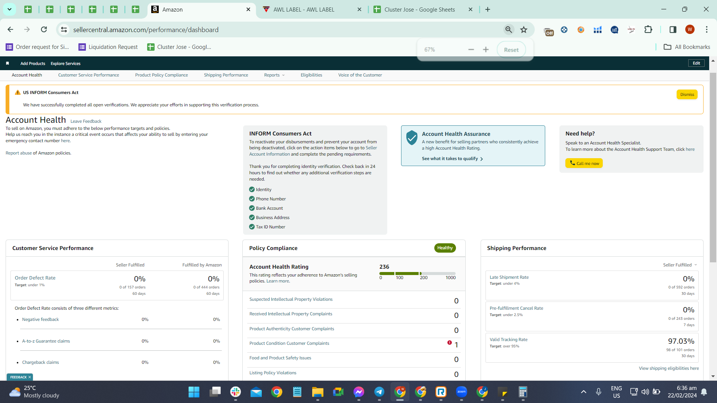Open Slack from the taskbar
This screenshot has height=403, width=717.
[236, 392]
